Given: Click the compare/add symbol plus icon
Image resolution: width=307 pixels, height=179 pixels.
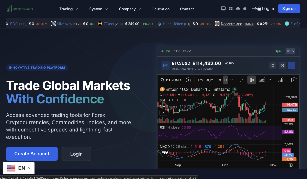Looking at the screenshot, I should (188, 80).
